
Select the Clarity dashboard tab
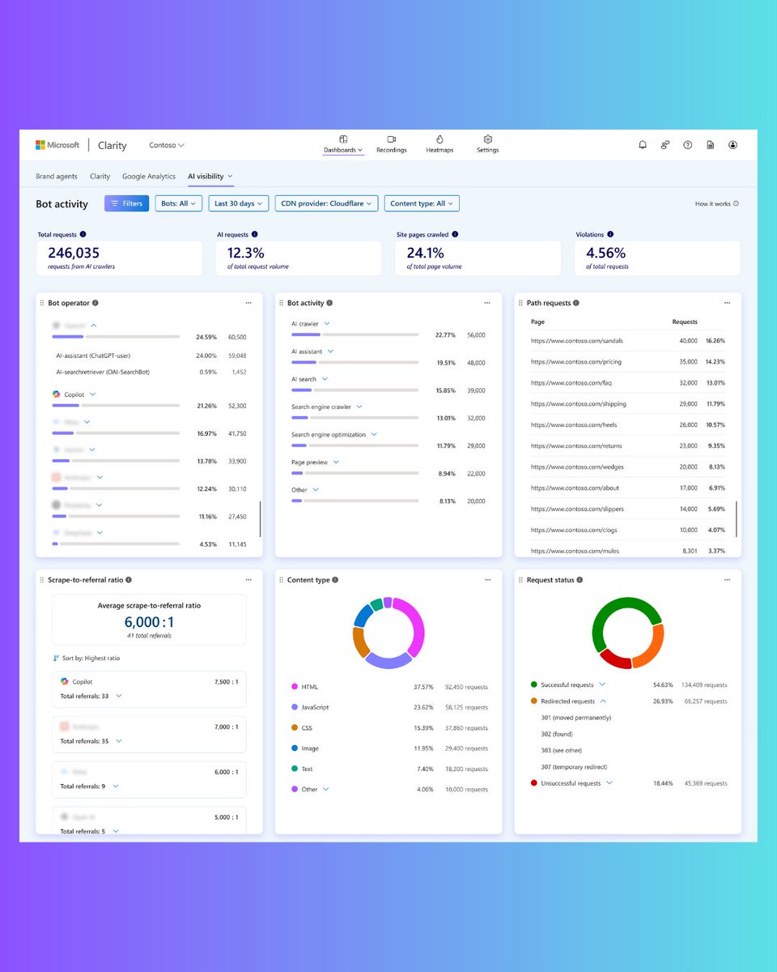[x=100, y=176]
